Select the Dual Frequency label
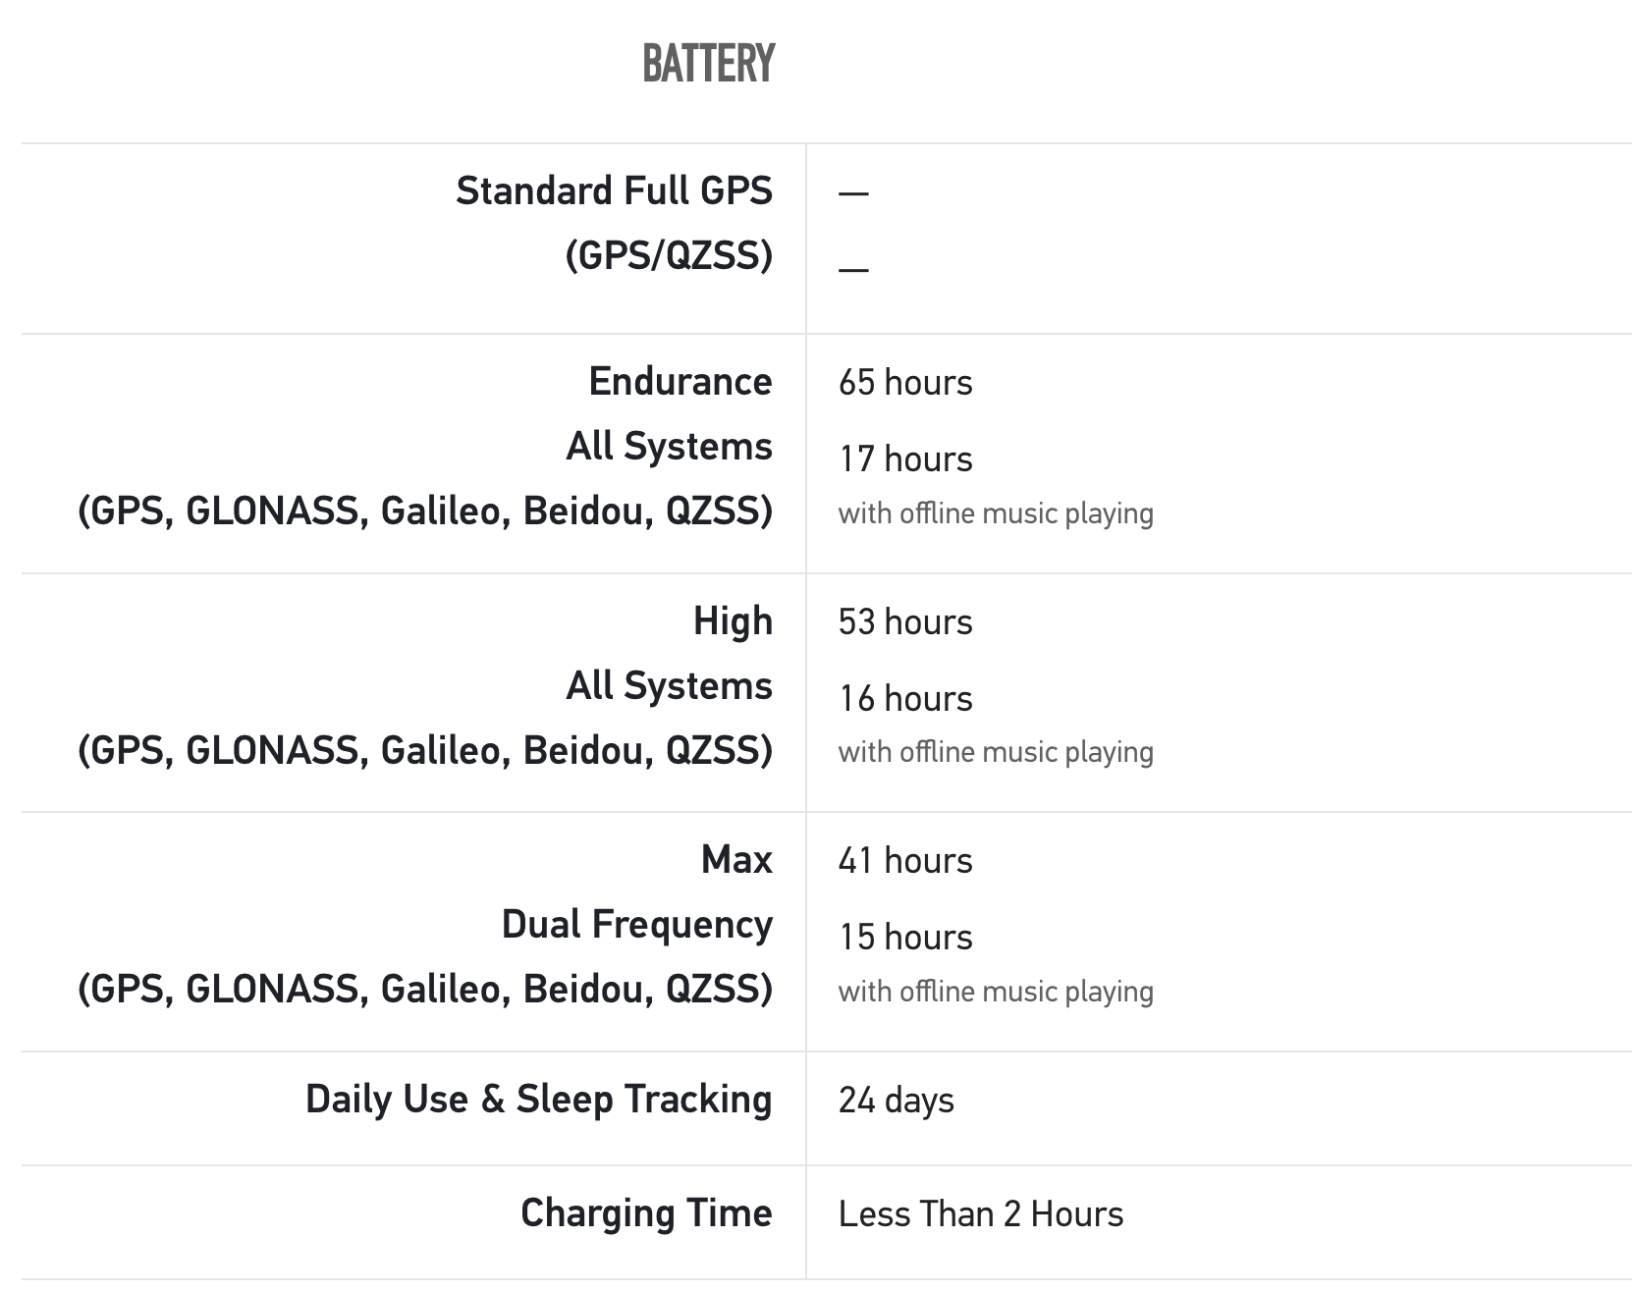 tap(636, 924)
